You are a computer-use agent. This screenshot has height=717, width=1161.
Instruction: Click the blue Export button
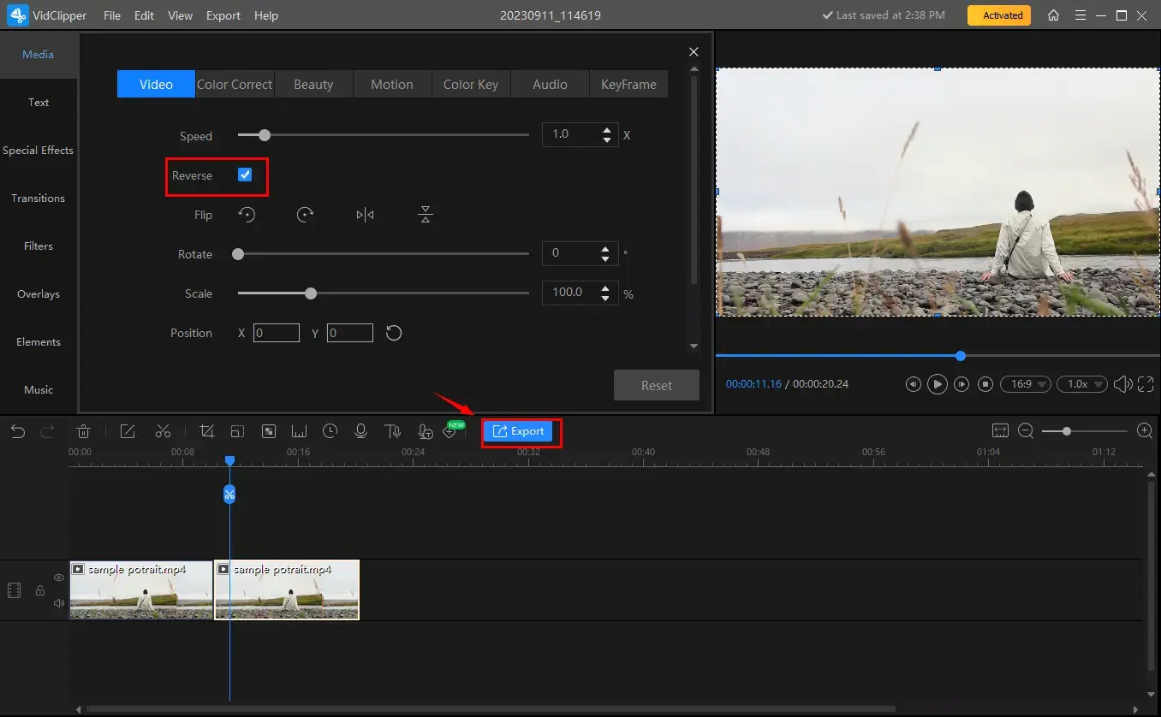pyautogui.click(x=519, y=431)
